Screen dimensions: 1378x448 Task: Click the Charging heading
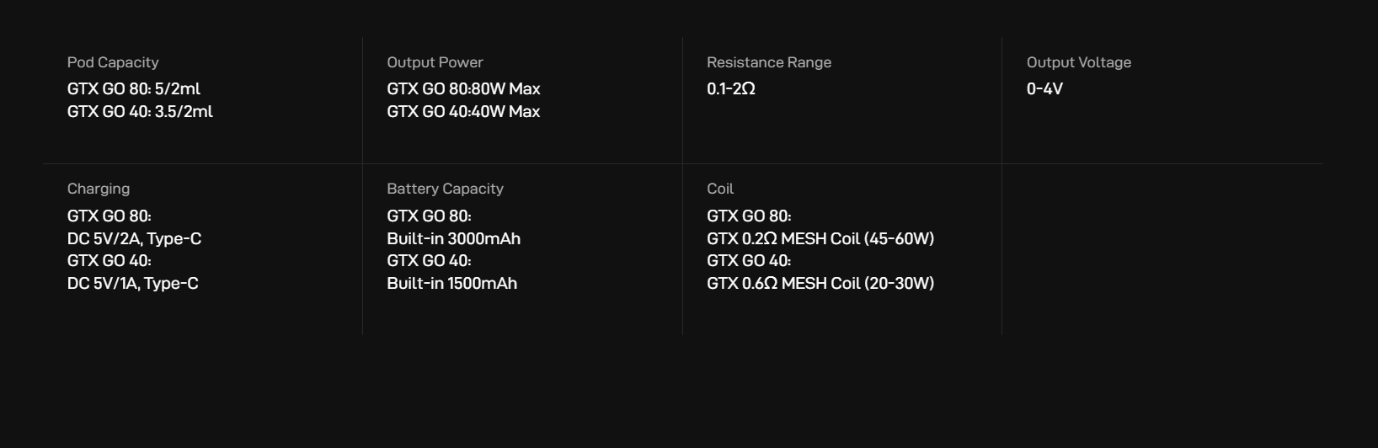click(99, 189)
